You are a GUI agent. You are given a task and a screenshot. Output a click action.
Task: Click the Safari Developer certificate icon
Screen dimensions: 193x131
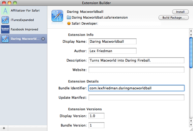(69, 23)
